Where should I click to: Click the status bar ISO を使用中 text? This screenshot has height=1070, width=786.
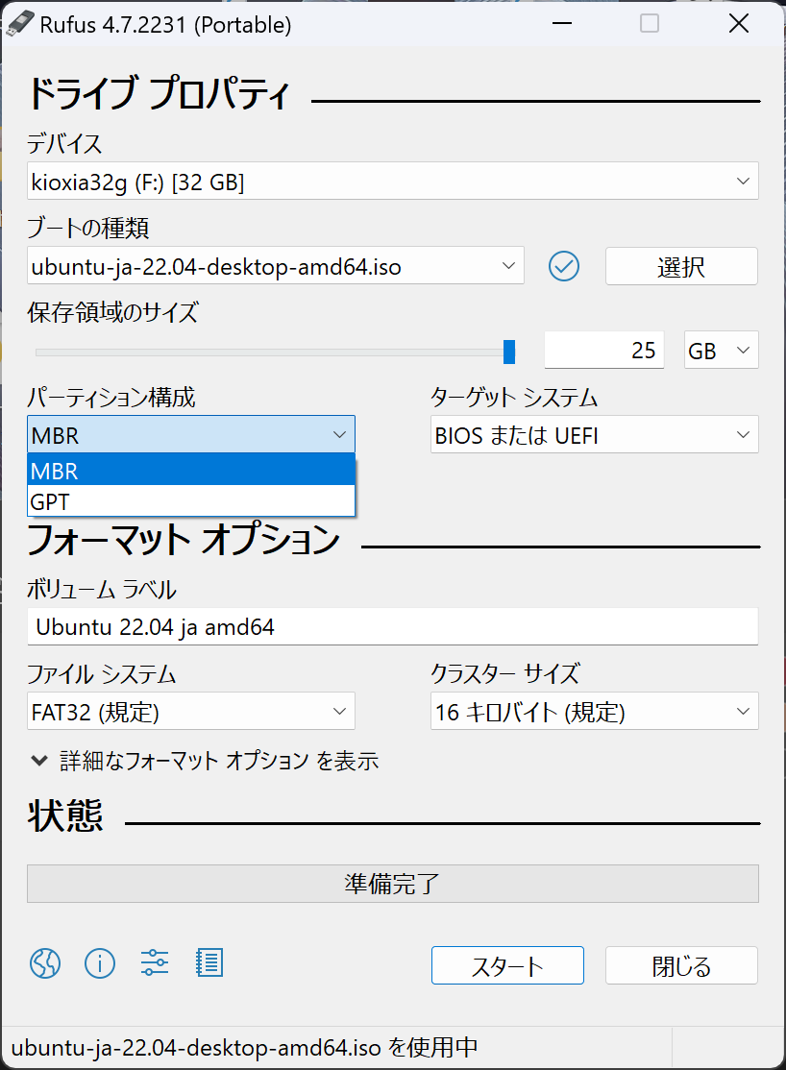click(x=244, y=1048)
